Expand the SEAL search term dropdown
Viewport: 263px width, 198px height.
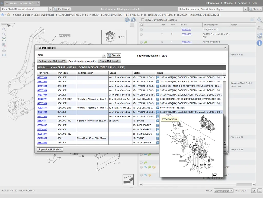tap(104, 55)
